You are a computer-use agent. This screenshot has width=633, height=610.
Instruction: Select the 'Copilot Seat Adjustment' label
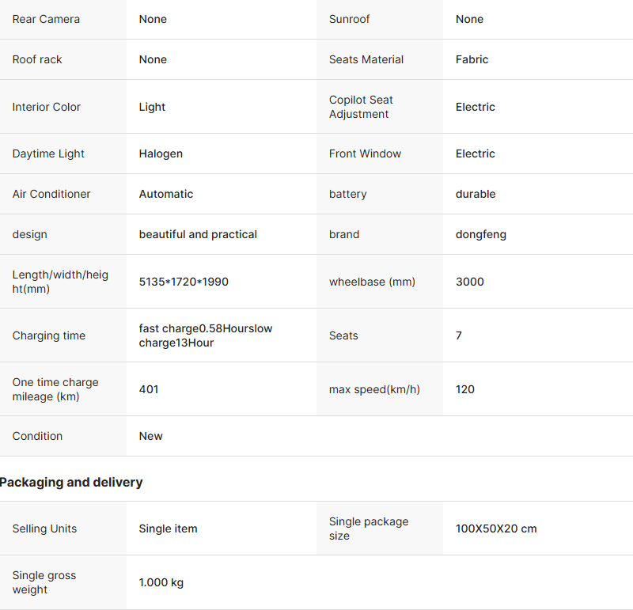361,107
